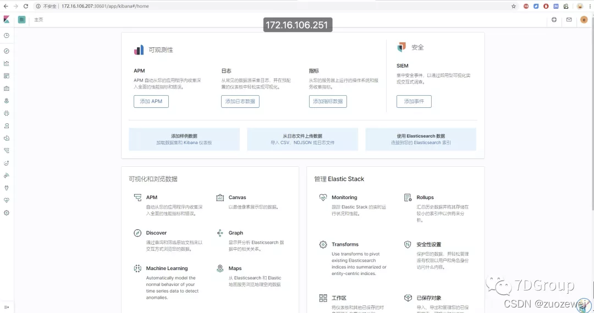Open the help menu icon

pos(554,20)
